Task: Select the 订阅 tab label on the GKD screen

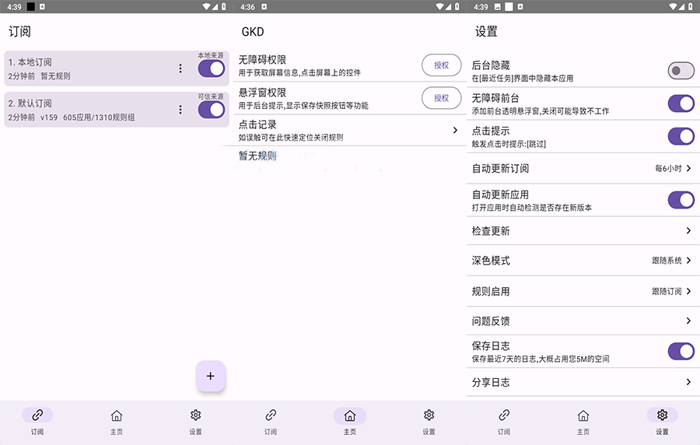Action: click(x=271, y=432)
